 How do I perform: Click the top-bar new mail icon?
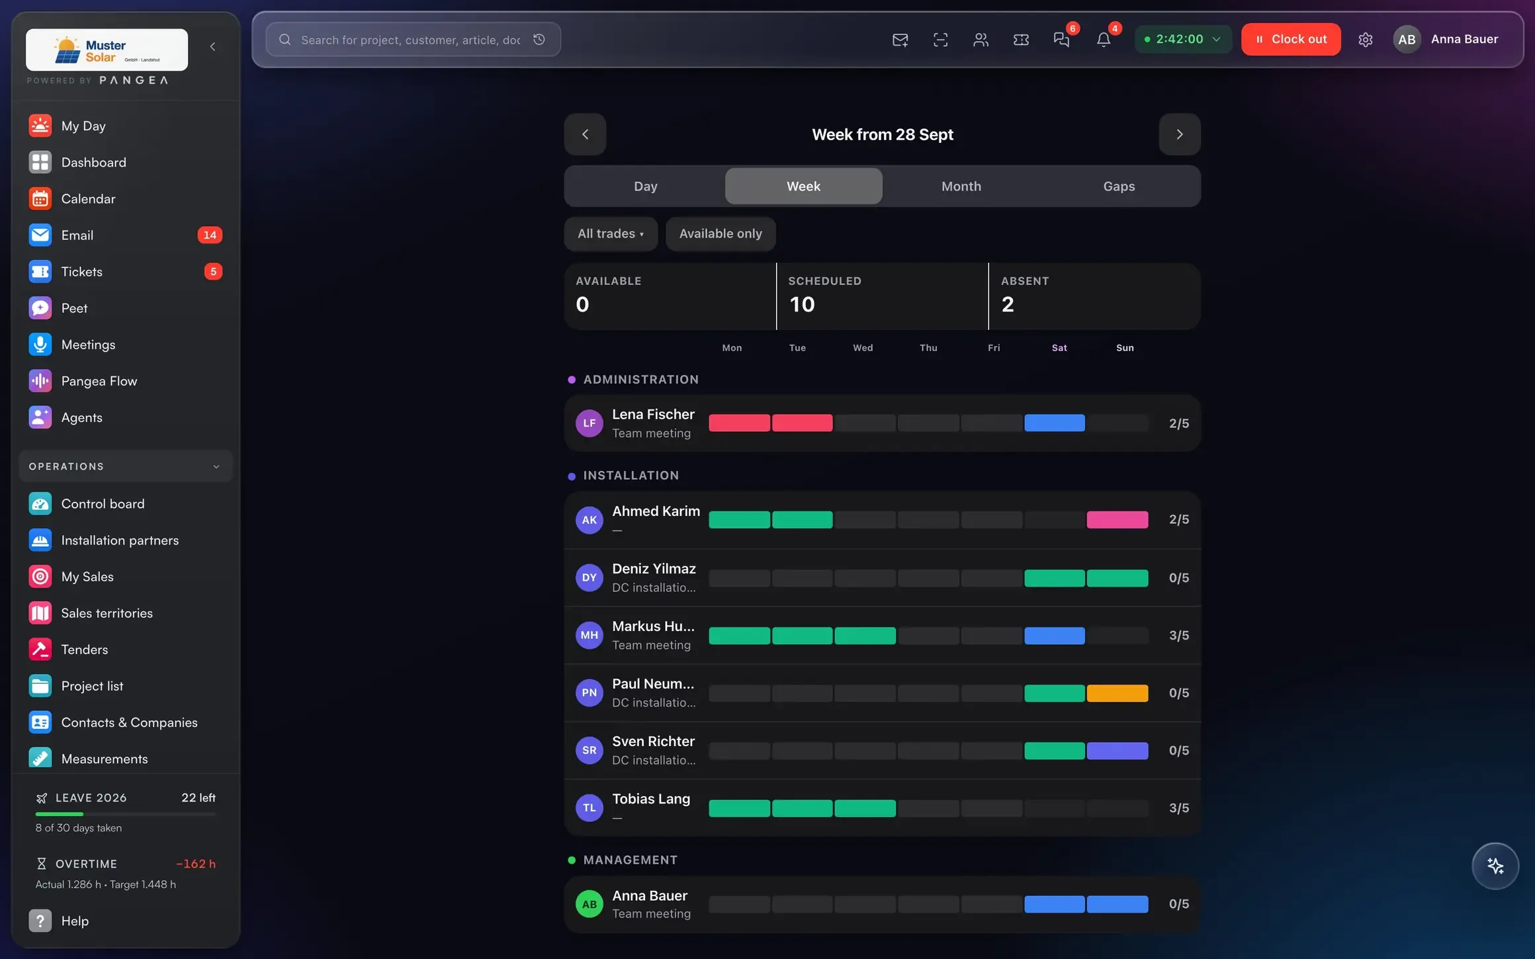[900, 40]
